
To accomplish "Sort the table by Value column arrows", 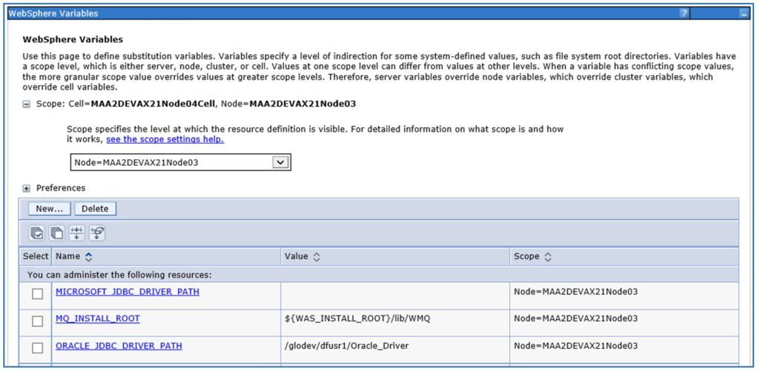I will pyautogui.click(x=316, y=257).
